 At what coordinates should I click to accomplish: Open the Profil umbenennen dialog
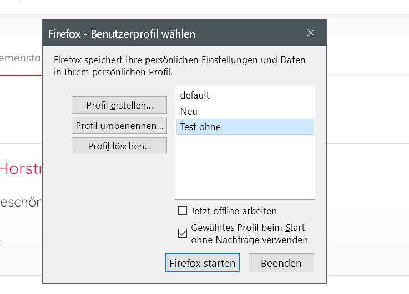[119, 126]
